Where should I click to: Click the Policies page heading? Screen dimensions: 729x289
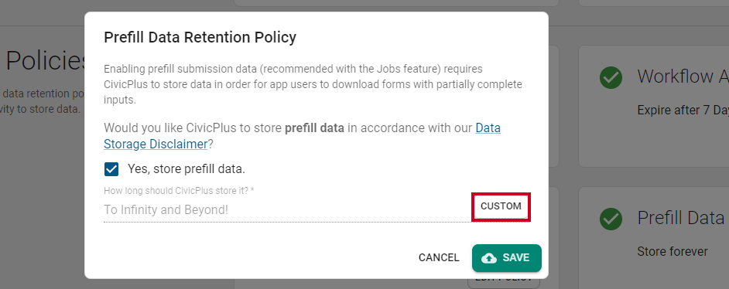(45, 61)
